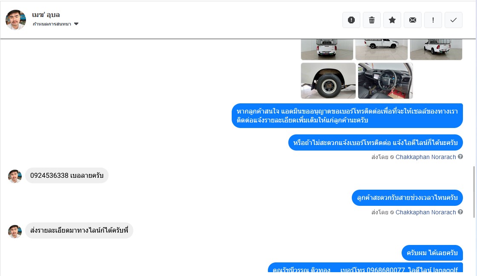Click customer avatar beside the phone number message

click(15, 176)
